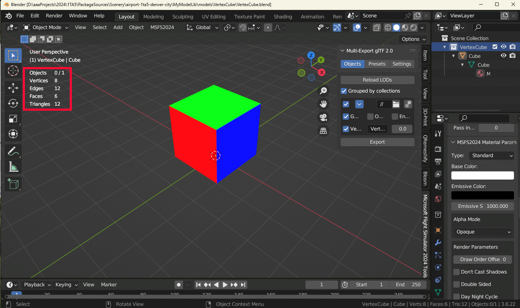Select the Rotate tool
Screen dimensions: 520x308
tap(13, 103)
